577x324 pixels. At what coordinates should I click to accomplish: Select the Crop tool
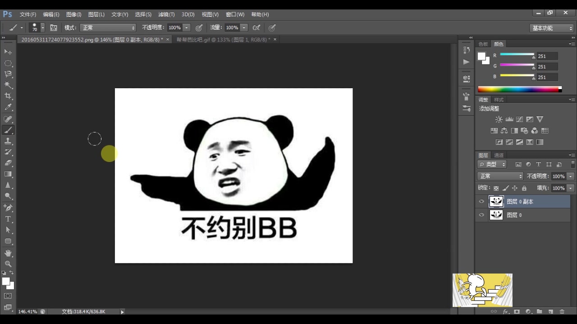(8, 96)
